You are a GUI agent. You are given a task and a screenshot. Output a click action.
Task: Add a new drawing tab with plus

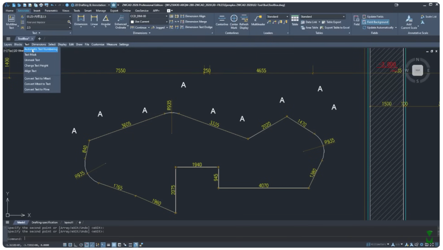point(39,38)
